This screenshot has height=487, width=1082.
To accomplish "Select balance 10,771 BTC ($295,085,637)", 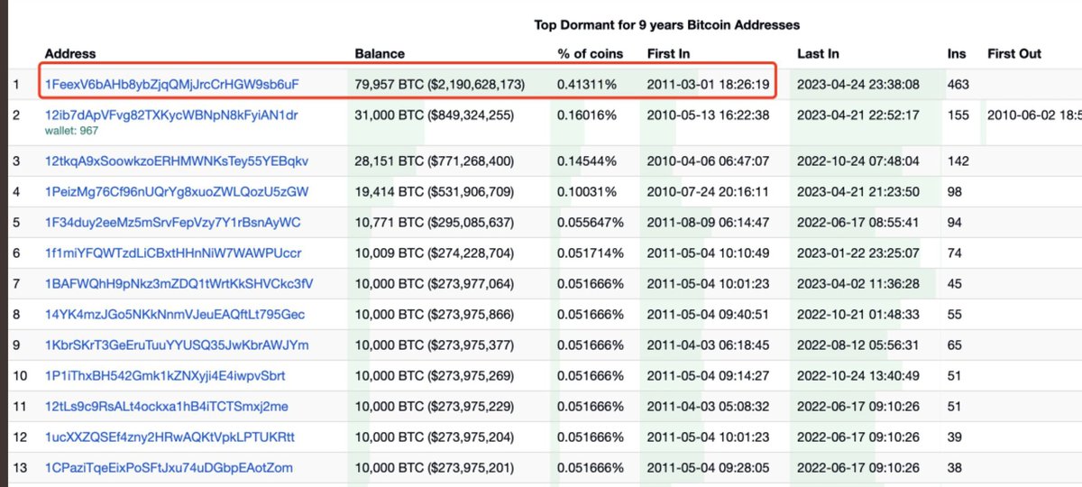I will pyautogui.click(x=435, y=223).
